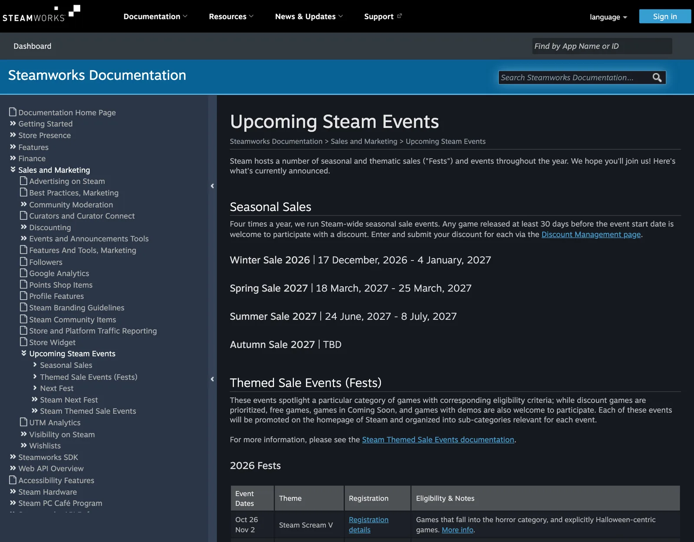The width and height of the screenshot is (694, 542).
Task: Expand Community Moderation
Action: tap(67, 205)
